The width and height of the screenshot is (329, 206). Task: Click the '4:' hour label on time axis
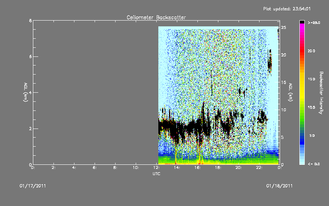(74, 168)
